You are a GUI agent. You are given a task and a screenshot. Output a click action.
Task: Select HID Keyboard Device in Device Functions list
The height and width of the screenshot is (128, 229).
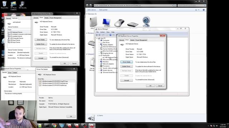click(x=16, y=32)
